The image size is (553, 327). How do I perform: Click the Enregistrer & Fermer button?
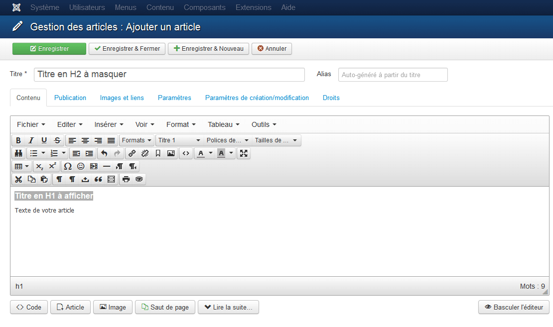click(x=127, y=49)
